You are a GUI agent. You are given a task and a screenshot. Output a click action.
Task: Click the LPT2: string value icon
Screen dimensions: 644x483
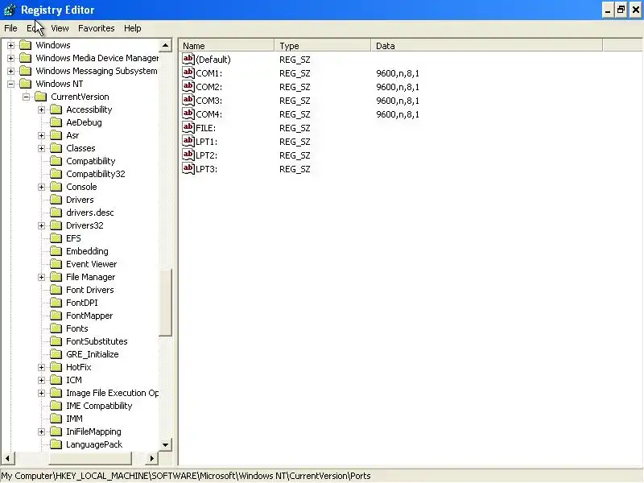tap(188, 155)
